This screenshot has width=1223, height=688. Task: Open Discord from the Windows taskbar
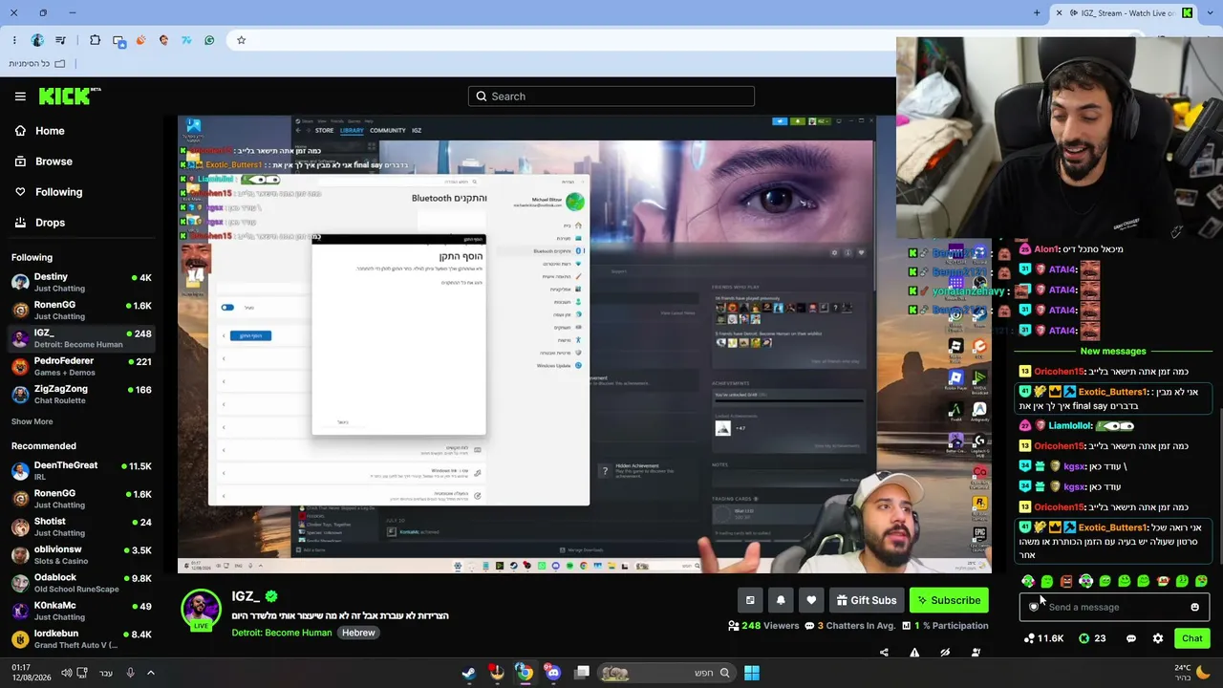tap(552, 673)
